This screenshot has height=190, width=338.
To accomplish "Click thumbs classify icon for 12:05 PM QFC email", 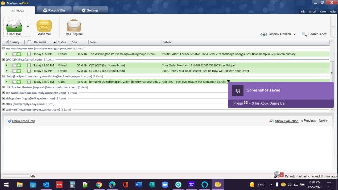I will (x=17, y=65).
